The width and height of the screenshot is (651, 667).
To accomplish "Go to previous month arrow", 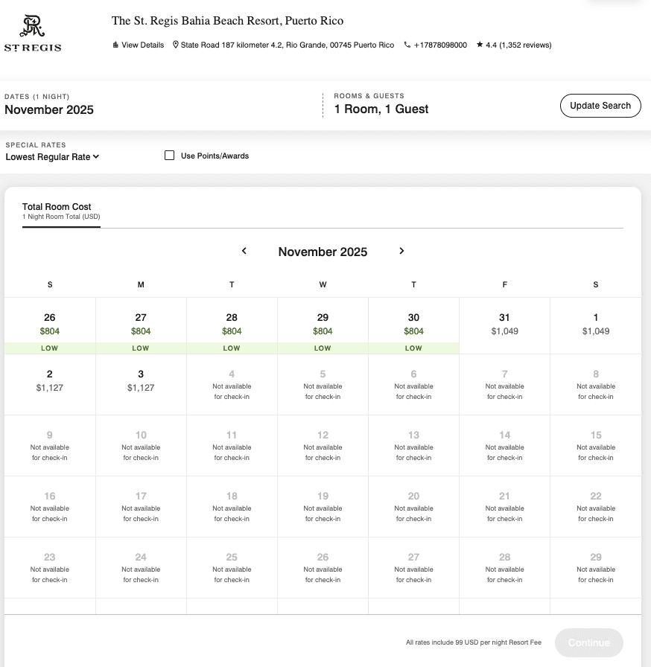I will point(244,252).
